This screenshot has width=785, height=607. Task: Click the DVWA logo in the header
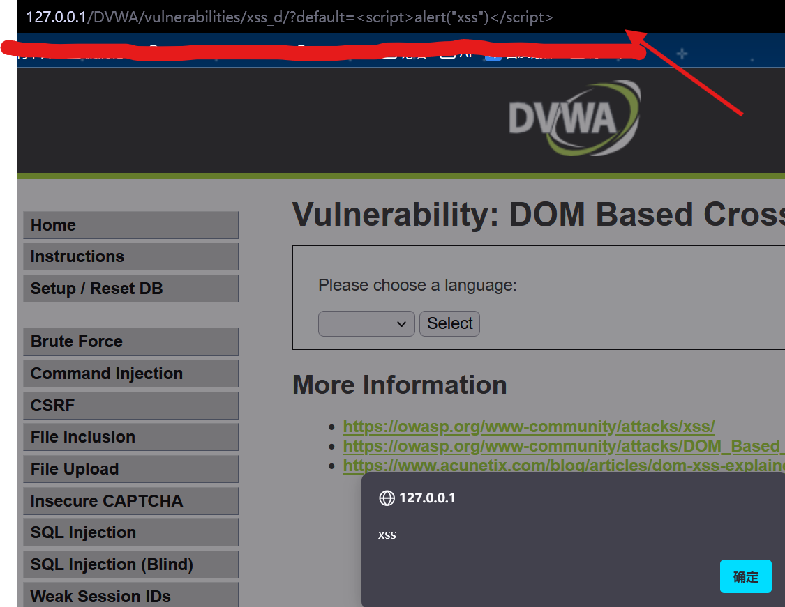pyautogui.click(x=574, y=118)
